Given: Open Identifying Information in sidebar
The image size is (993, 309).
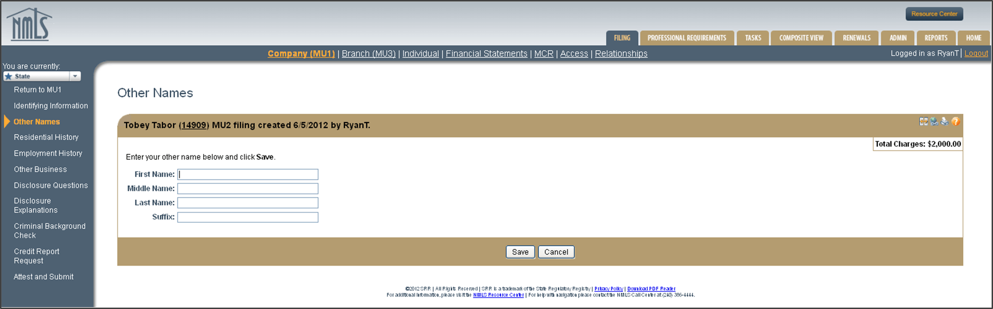Looking at the screenshot, I should tap(51, 106).
